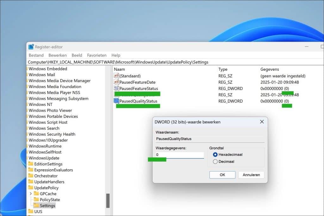Select Windows Messaging Subsystem key

pos(59,99)
